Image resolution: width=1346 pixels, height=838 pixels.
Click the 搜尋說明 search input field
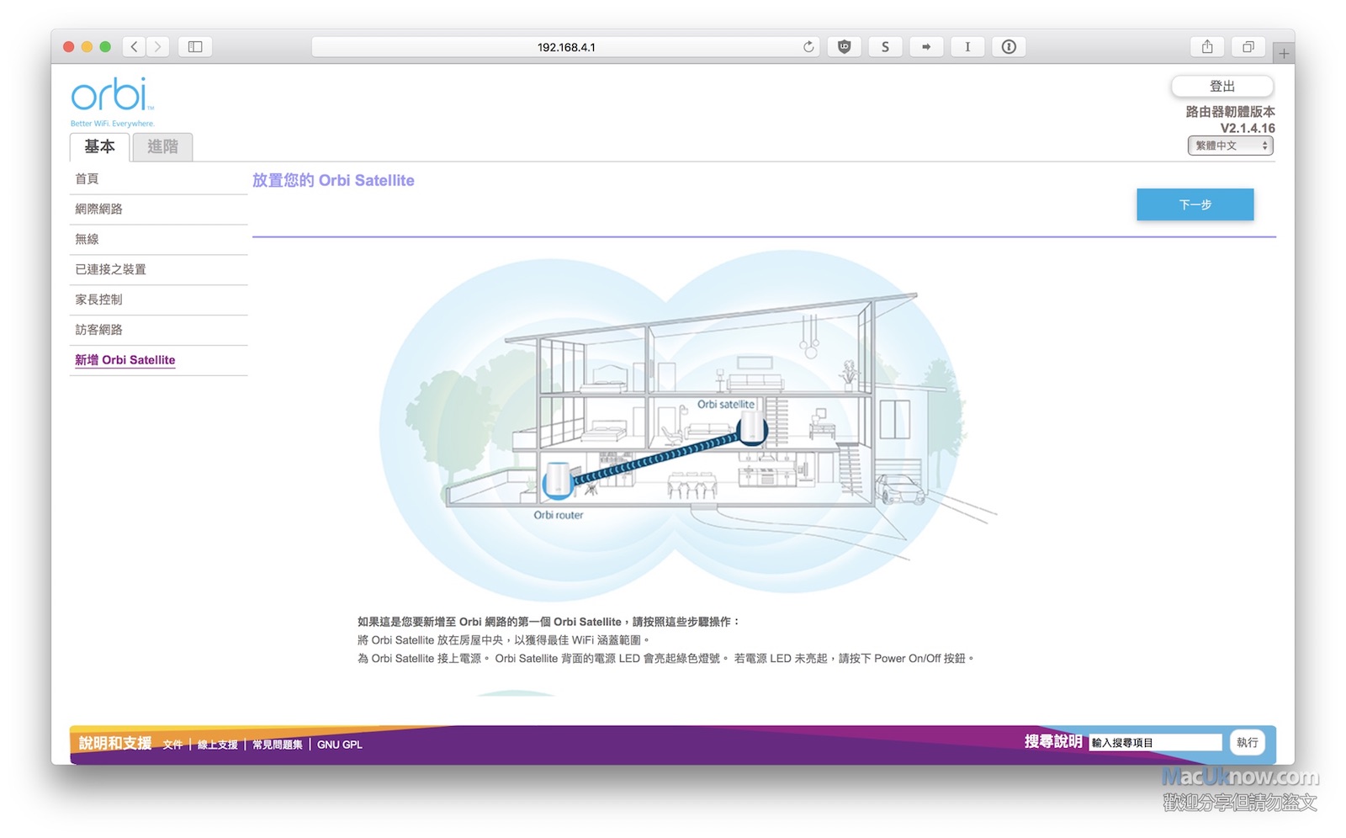[1155, 742]
